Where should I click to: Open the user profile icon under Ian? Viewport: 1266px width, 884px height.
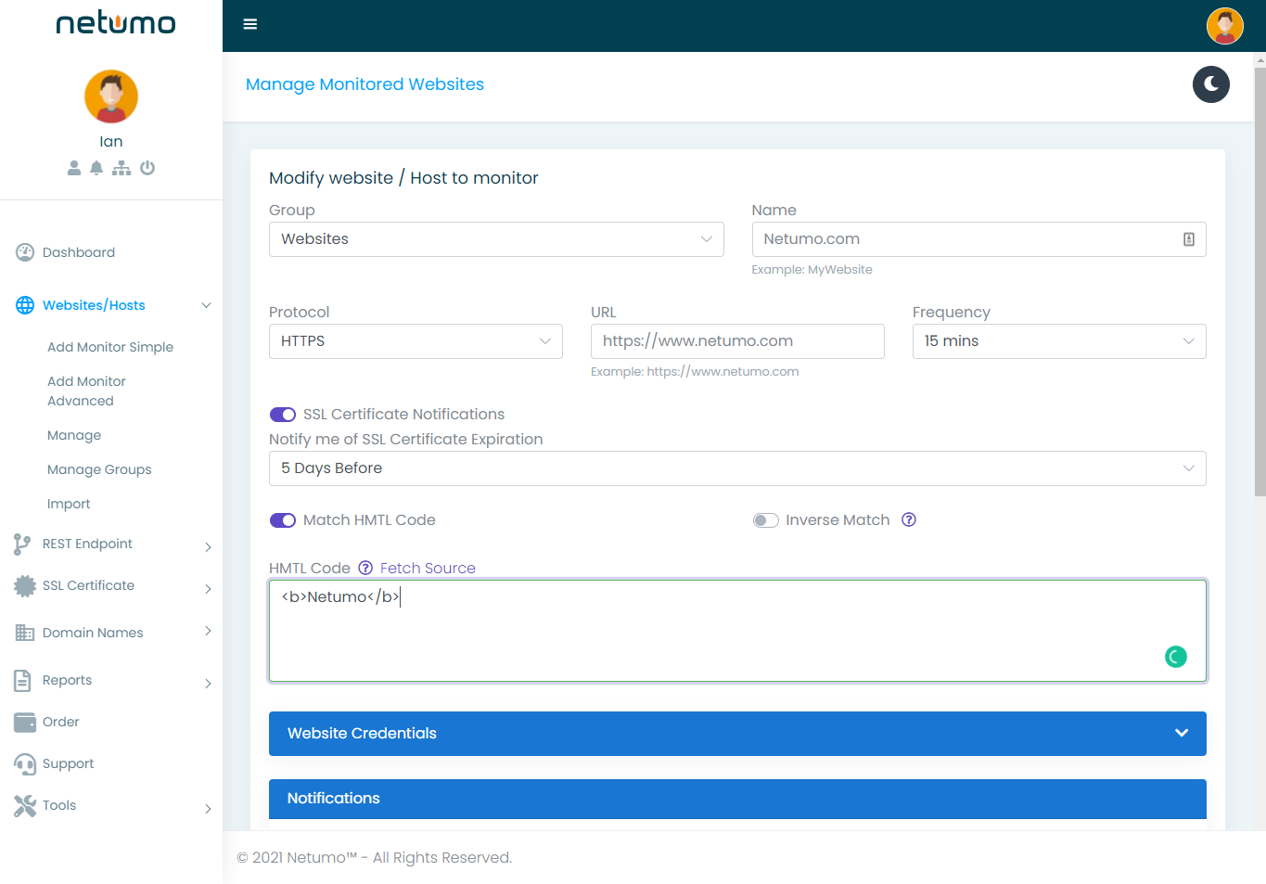pyautogui.click(x=74, y=168)
